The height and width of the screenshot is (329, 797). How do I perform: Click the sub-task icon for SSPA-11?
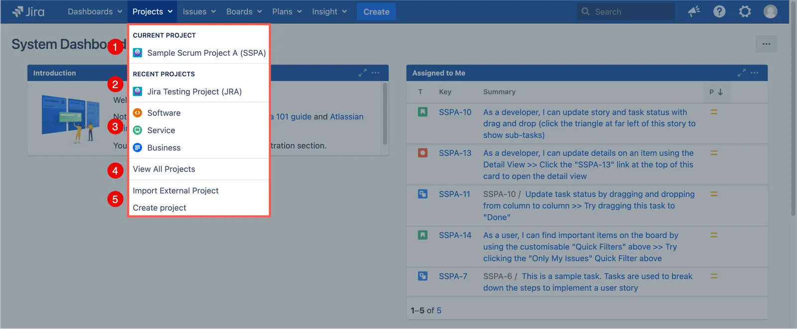[422, 194]
